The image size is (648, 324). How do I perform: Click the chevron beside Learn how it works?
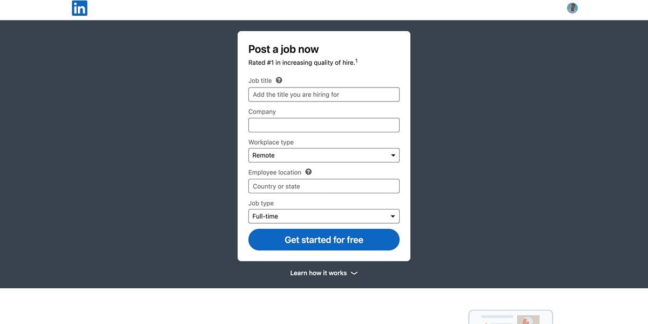[354, 273]
